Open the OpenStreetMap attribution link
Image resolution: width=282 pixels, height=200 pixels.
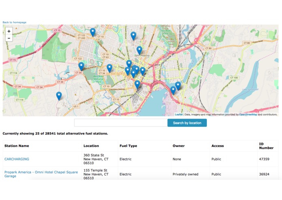(248, 115)
